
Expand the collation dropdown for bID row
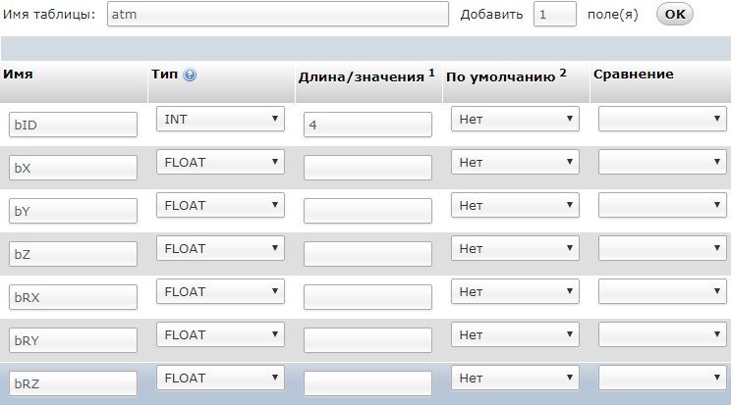click(x=662, y=119)
